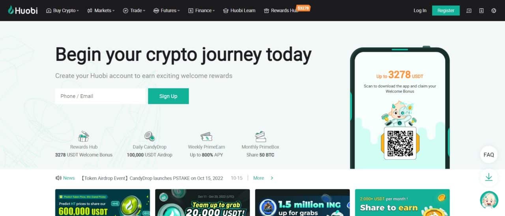The width and height of the screenshot is (505, 216).
Task: Open the 600,000 USDT promo banner
Action: [x=103, y=203]
